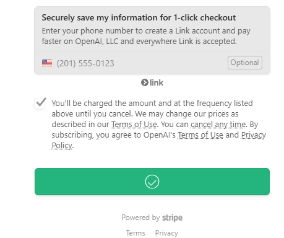Open the 'cancel any time' link
284x238 pixels.
[x=218, y=125]
